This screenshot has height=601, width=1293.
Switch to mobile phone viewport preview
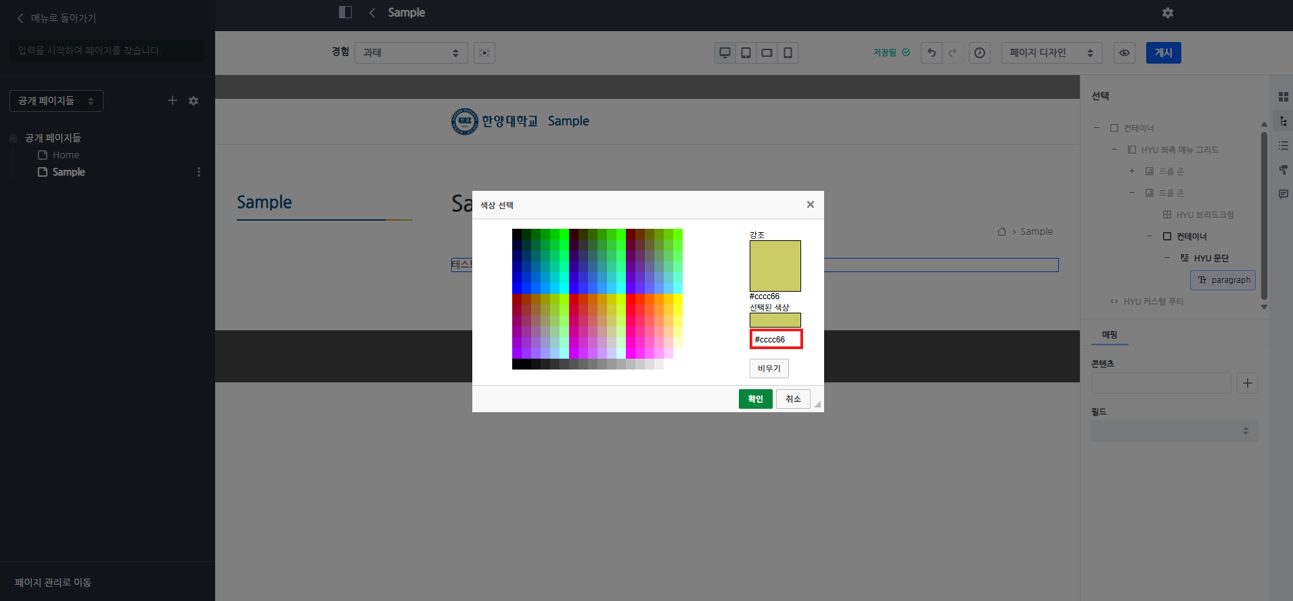pos(788,53)
